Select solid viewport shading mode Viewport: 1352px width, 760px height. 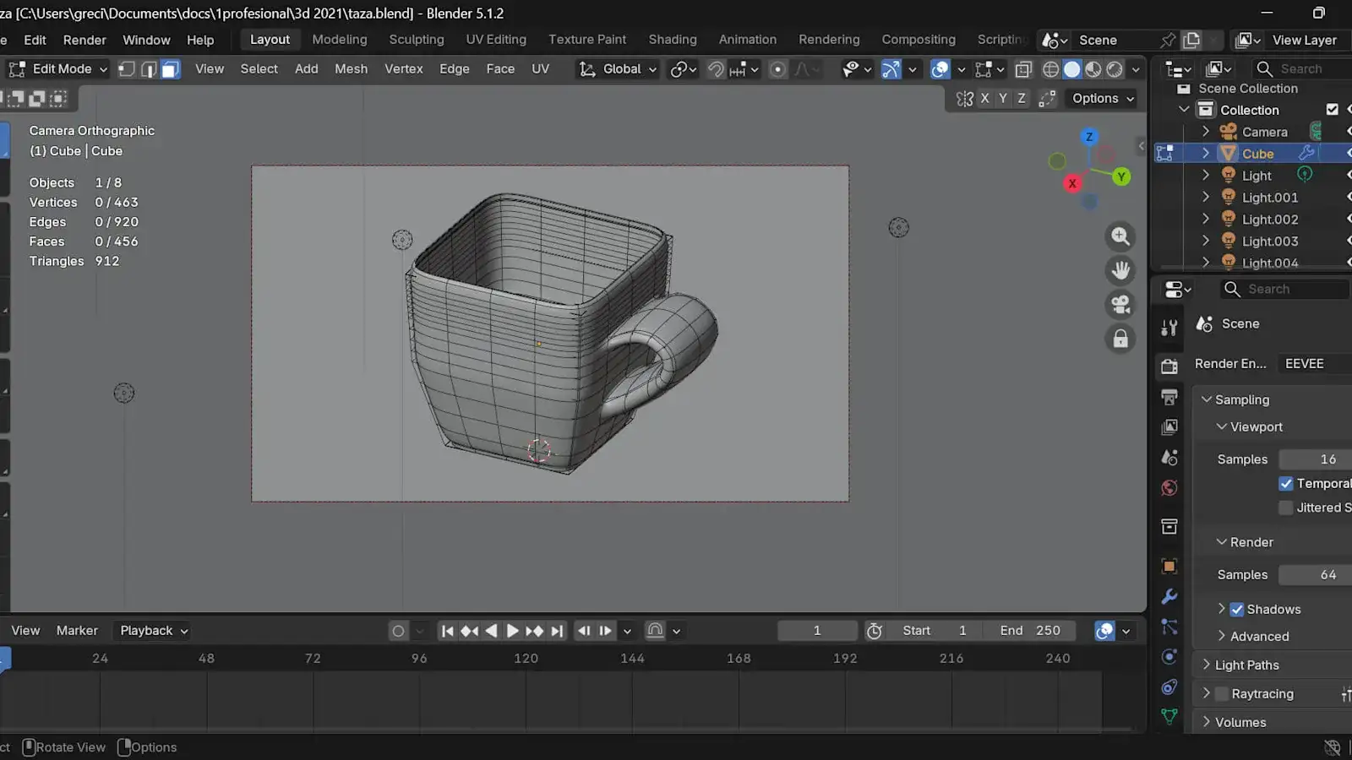pyautogui.click(x=1072, y=69)
